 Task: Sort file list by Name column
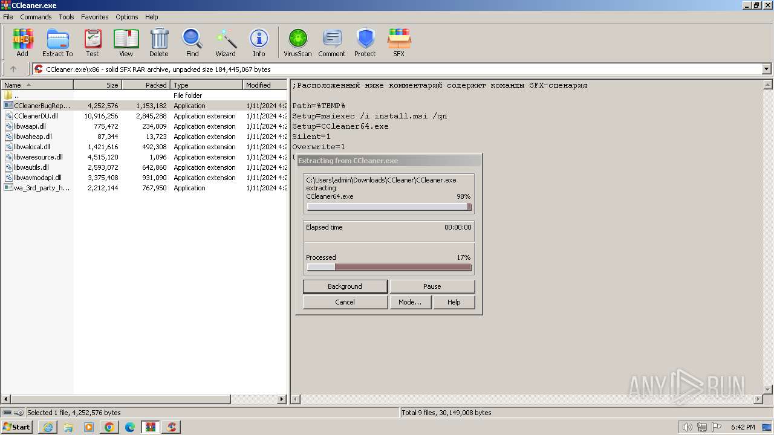coord(37,85)
